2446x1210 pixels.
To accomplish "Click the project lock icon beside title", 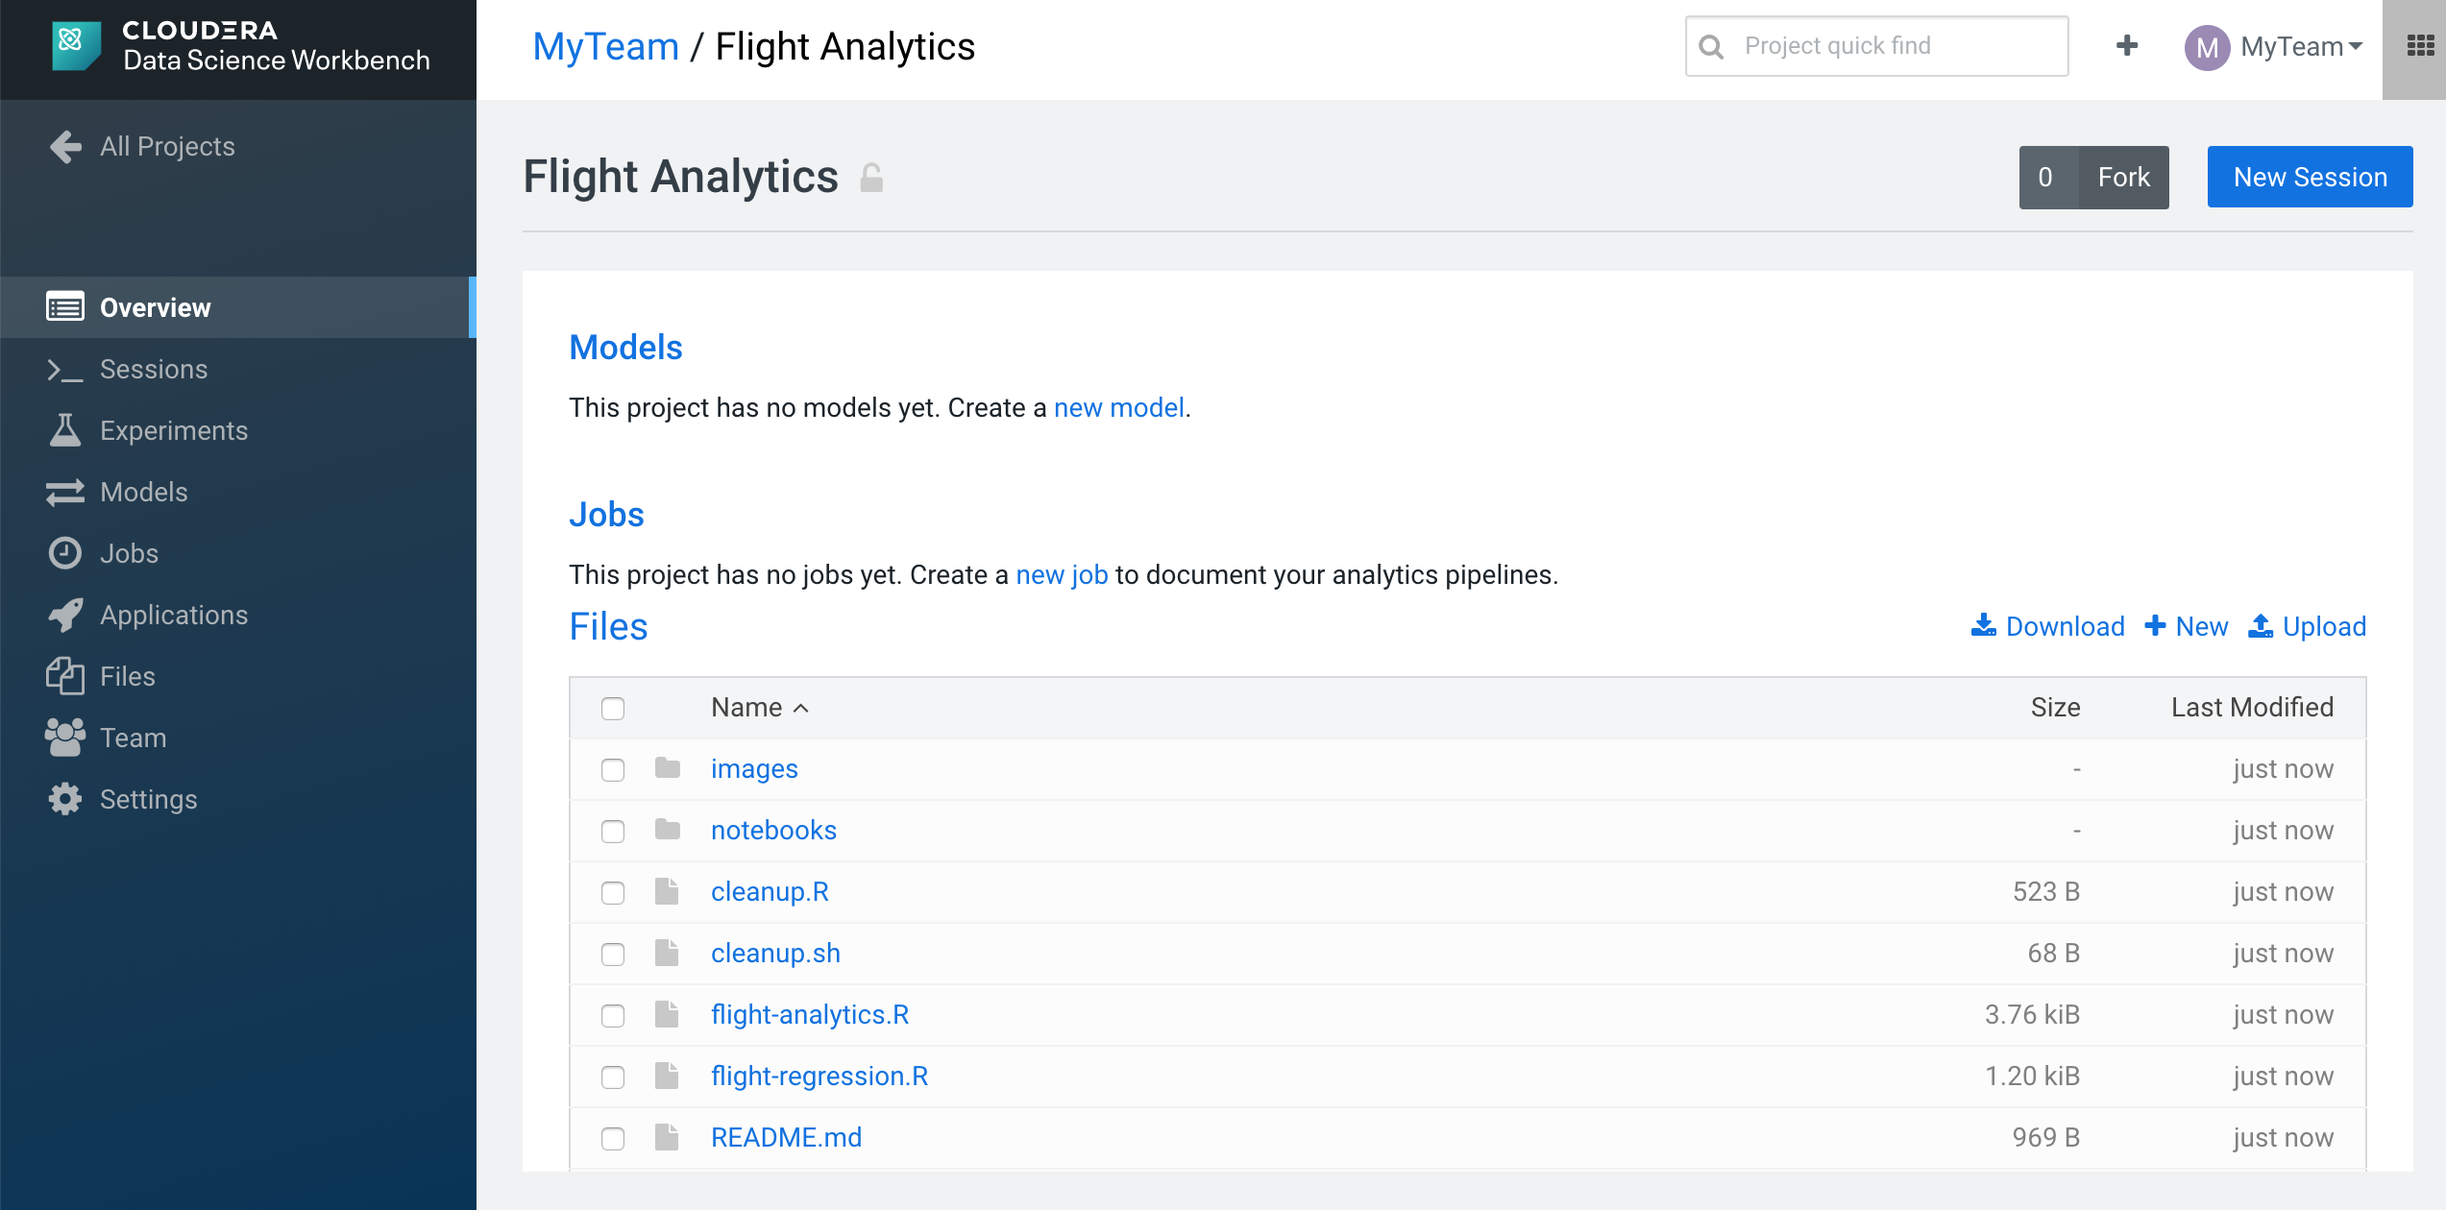I will (871, 178).
